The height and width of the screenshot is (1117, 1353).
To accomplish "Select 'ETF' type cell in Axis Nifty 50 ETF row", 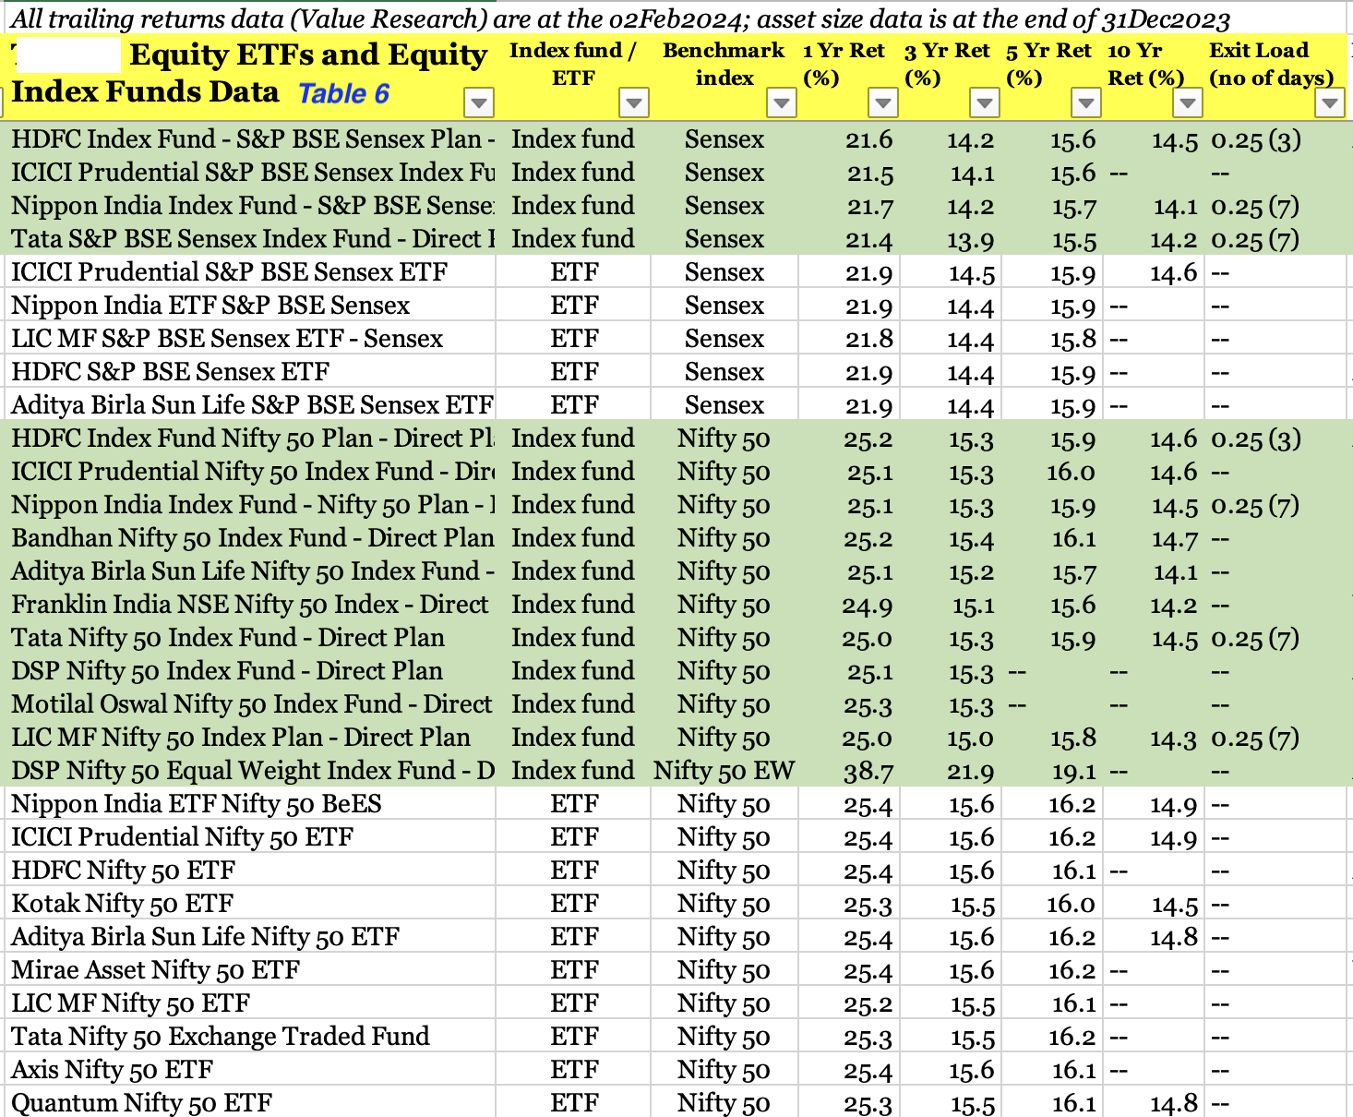I will click(574, 1070).
